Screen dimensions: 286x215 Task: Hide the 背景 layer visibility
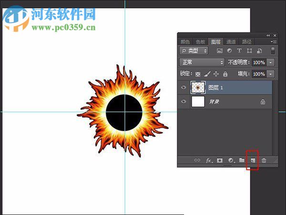[184, 101]
